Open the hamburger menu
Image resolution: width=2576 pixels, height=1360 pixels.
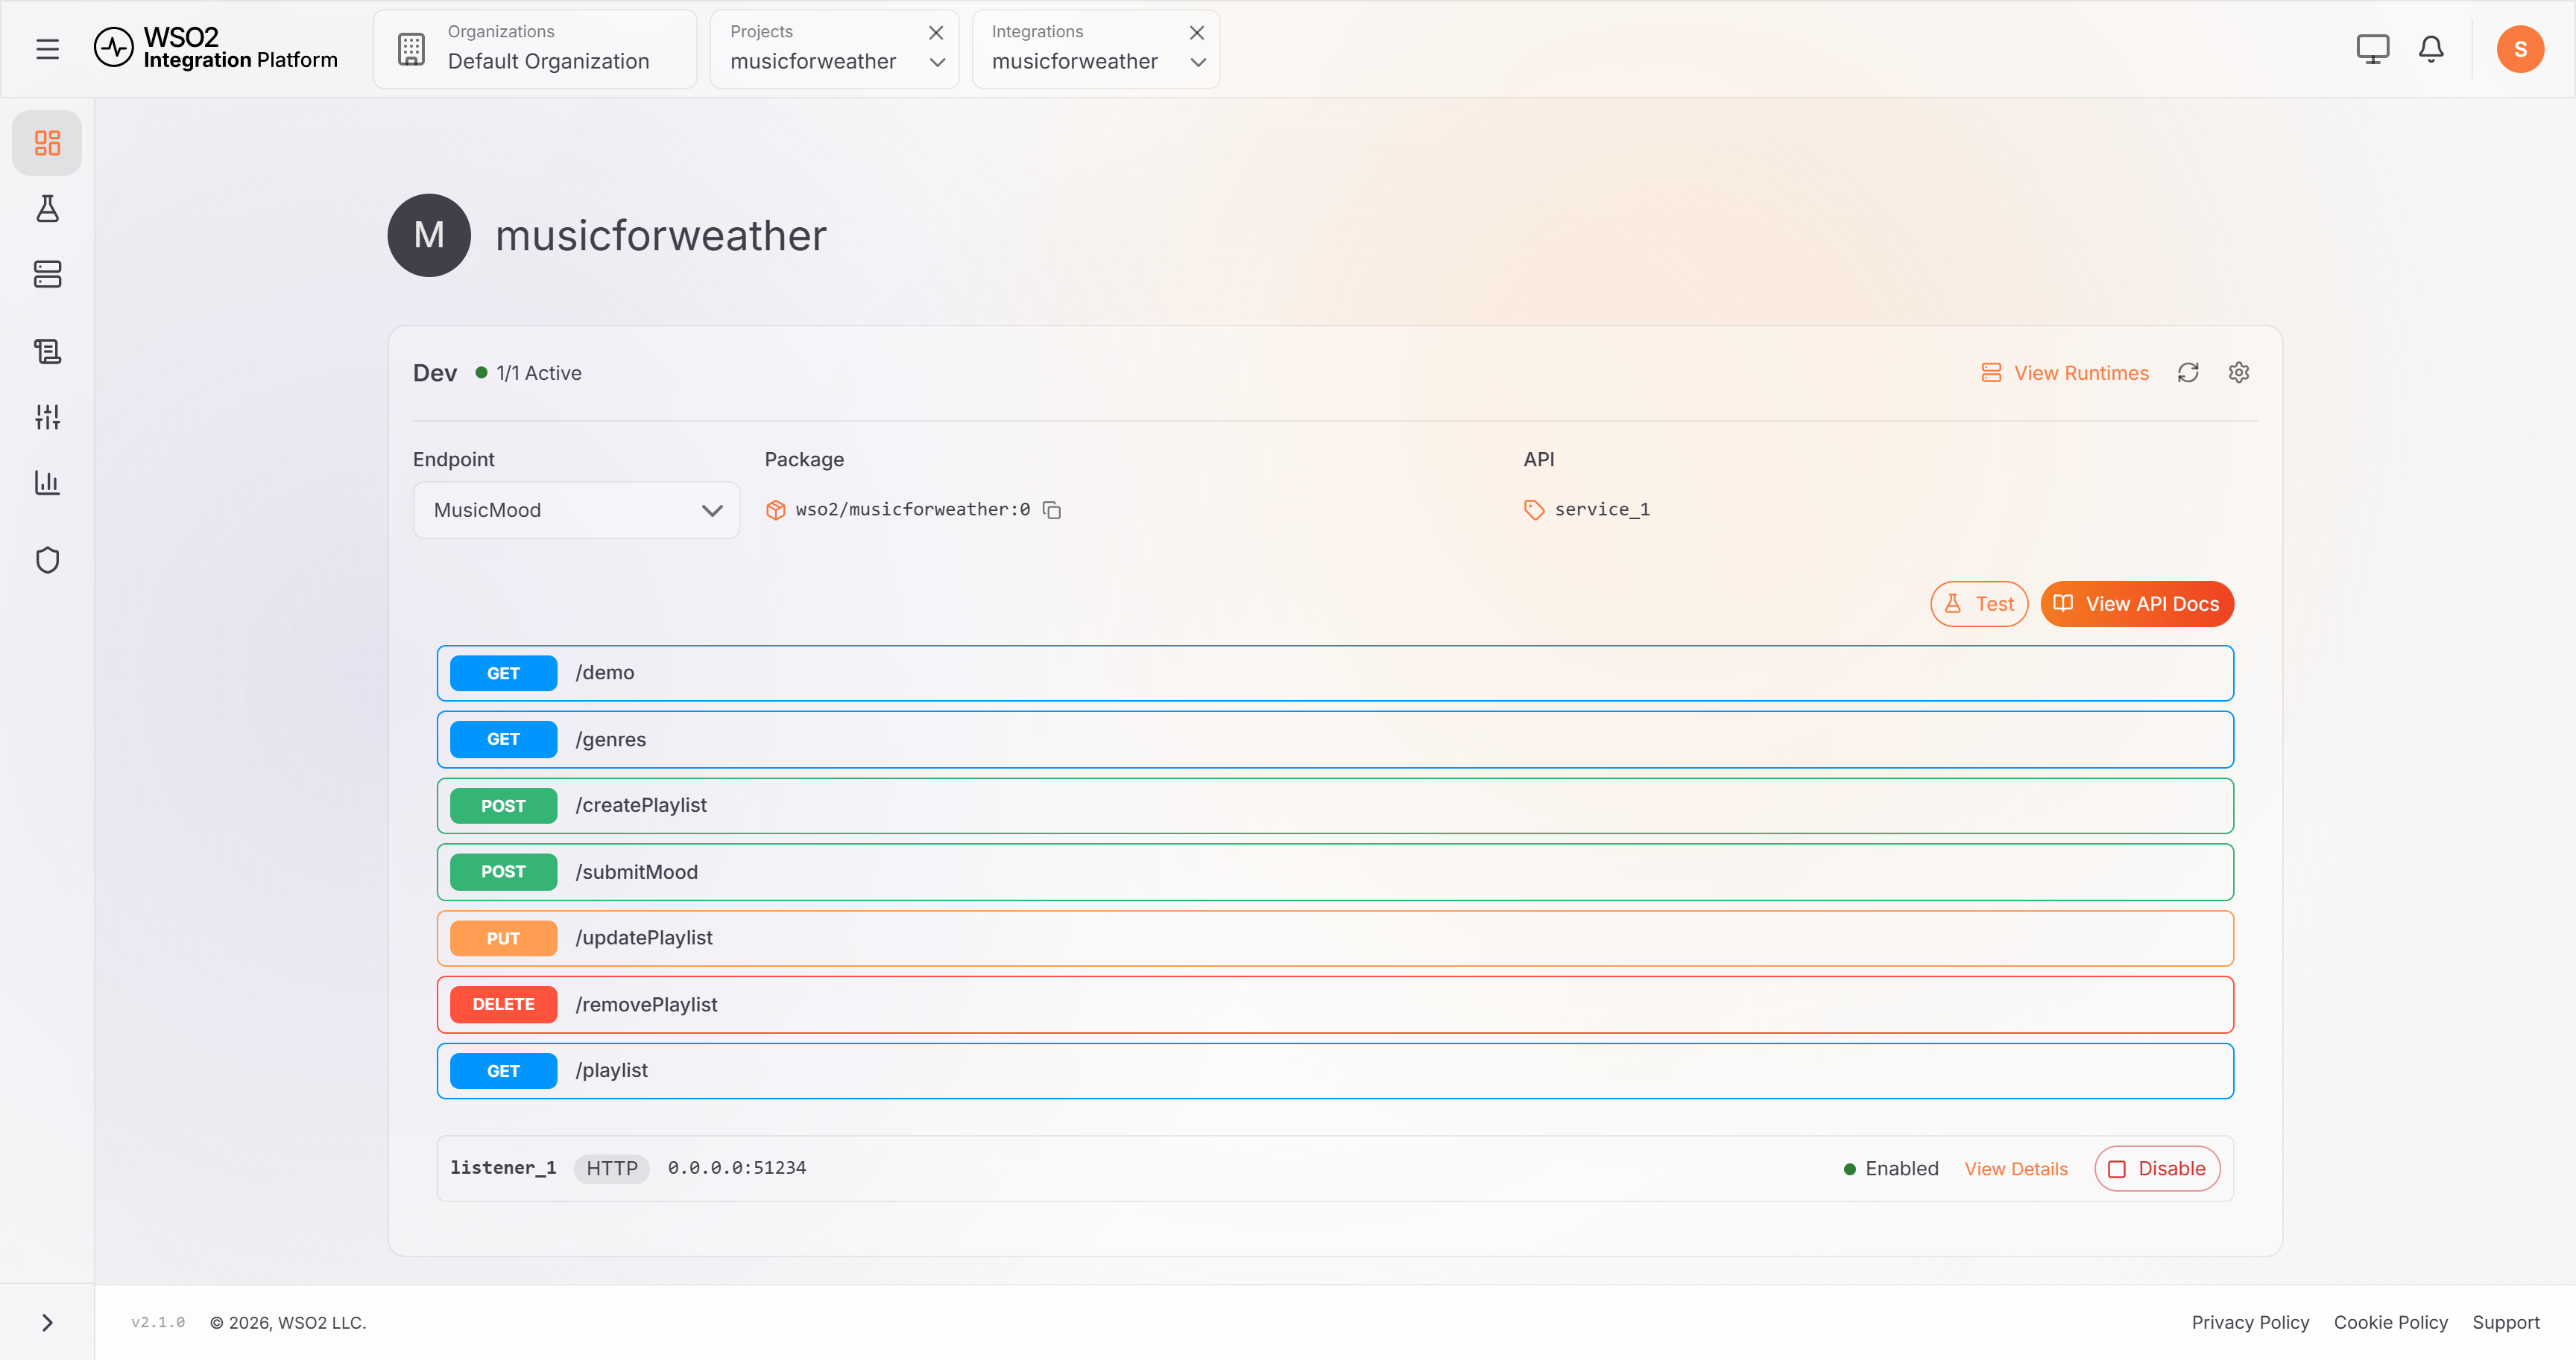pyautogui.click(x=47, y=49)
